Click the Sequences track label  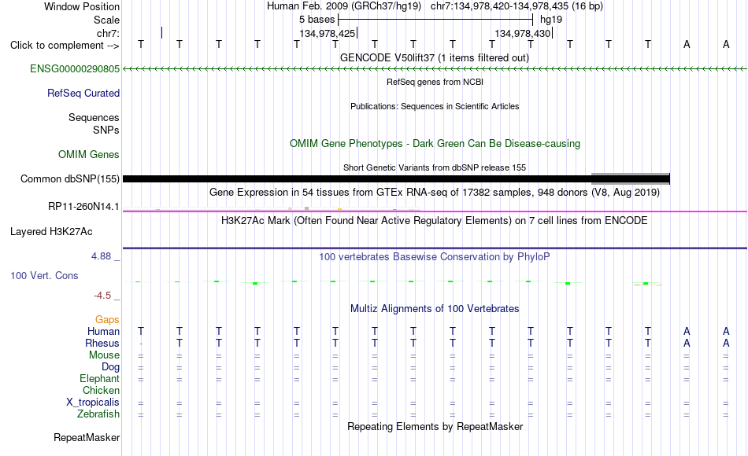click(x=94, y=118)
